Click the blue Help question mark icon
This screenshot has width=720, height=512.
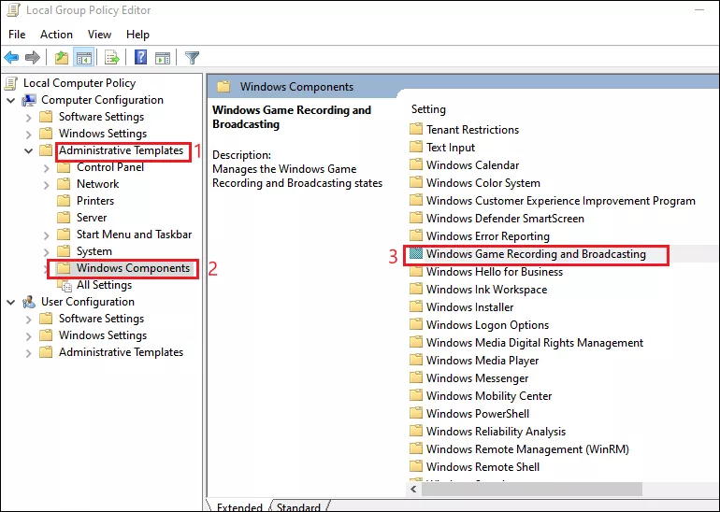coord(140,57)
